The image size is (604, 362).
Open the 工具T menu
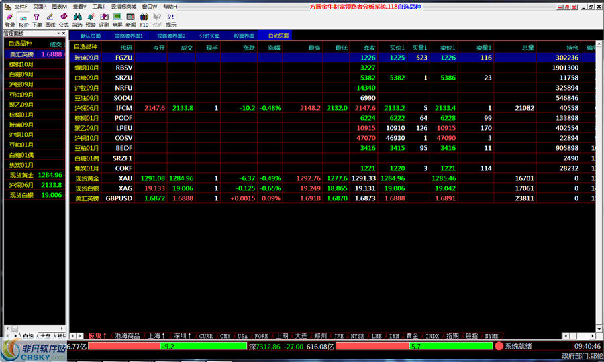coord(99,6)
